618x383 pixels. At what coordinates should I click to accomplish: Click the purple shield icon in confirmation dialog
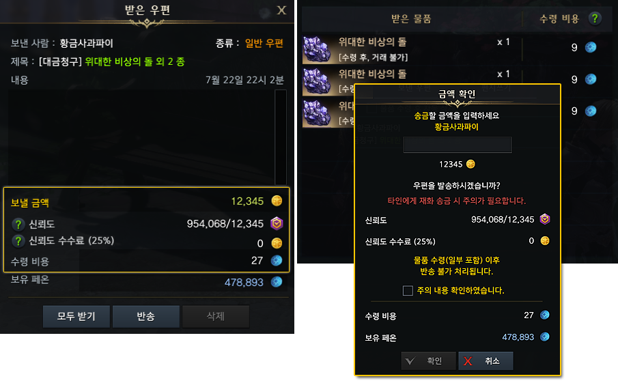pyautogui.click(x=545, y=219)
